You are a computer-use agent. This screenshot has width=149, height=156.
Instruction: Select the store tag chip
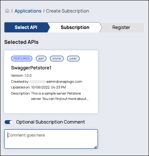(x=57, y=58)
